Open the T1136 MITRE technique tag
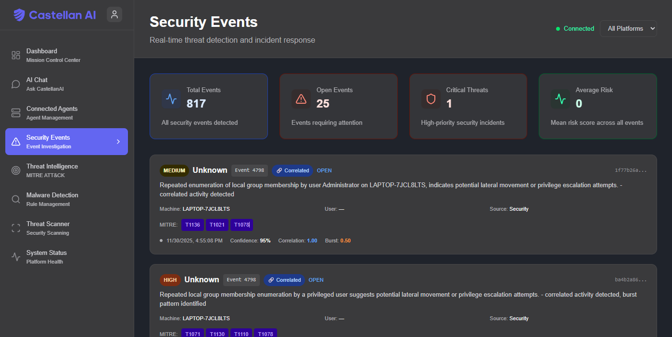The image size is (672, 337). pyautogui.click(x=192, y=225)
